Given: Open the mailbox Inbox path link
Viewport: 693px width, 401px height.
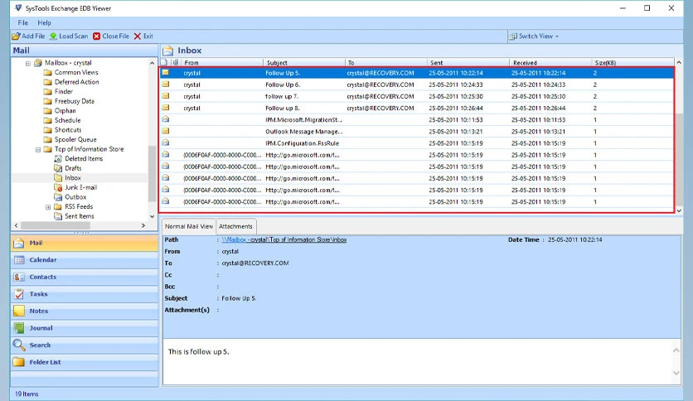Looking at the screenshot, I should pyautogui.click(x=283, y=239).
